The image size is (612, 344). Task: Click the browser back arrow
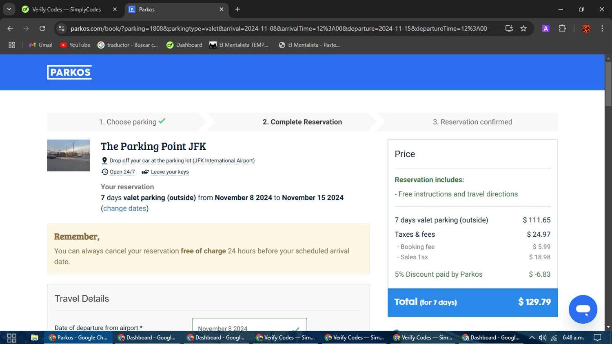10,29
